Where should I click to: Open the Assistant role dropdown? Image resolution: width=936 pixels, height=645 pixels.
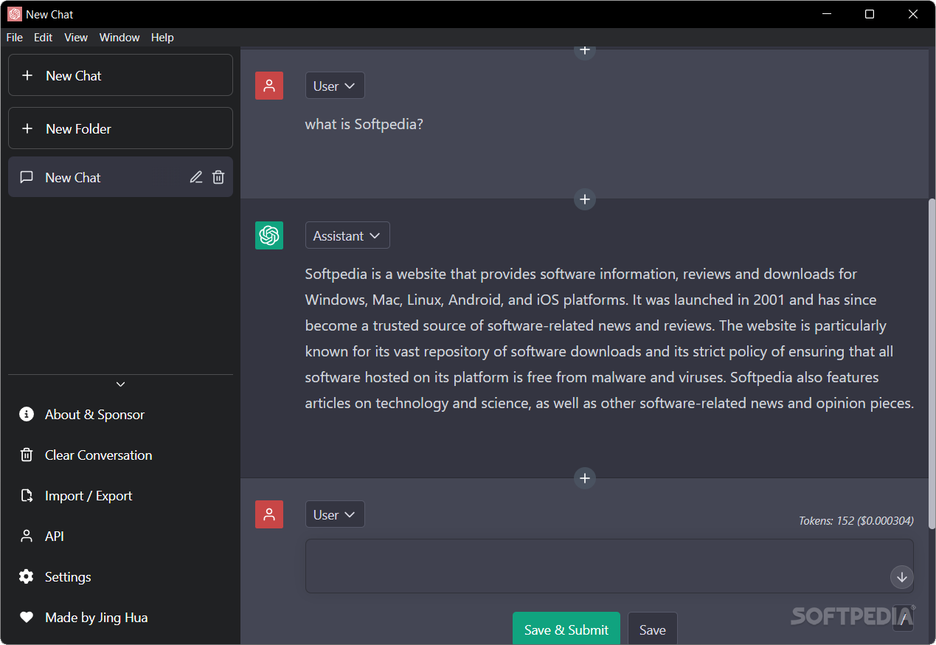pos(347,235)
